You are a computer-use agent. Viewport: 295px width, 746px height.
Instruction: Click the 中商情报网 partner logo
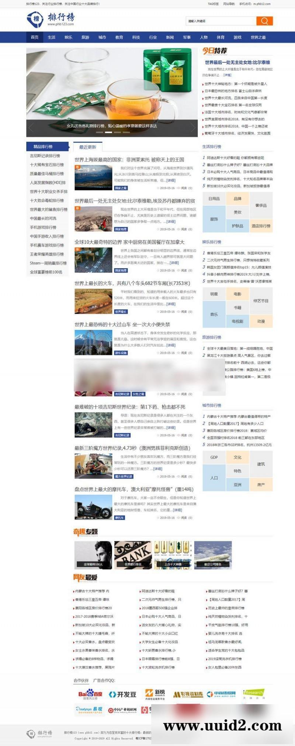221,694
